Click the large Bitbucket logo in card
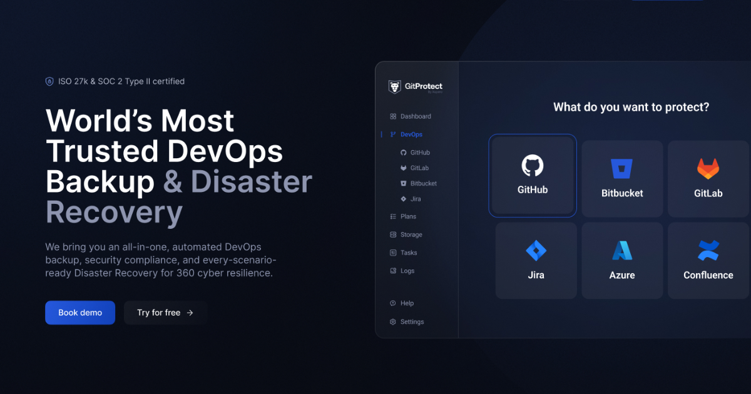Image resolution: width=751 pixels, height=394 pixels. pos(622,169)
